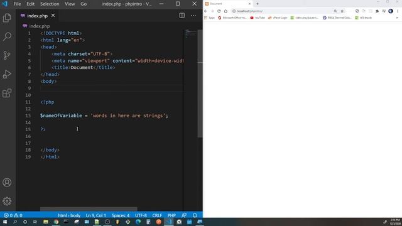Click the <?php opening tag line
Viewport: 402px width, 226px height.
(47, 102)
